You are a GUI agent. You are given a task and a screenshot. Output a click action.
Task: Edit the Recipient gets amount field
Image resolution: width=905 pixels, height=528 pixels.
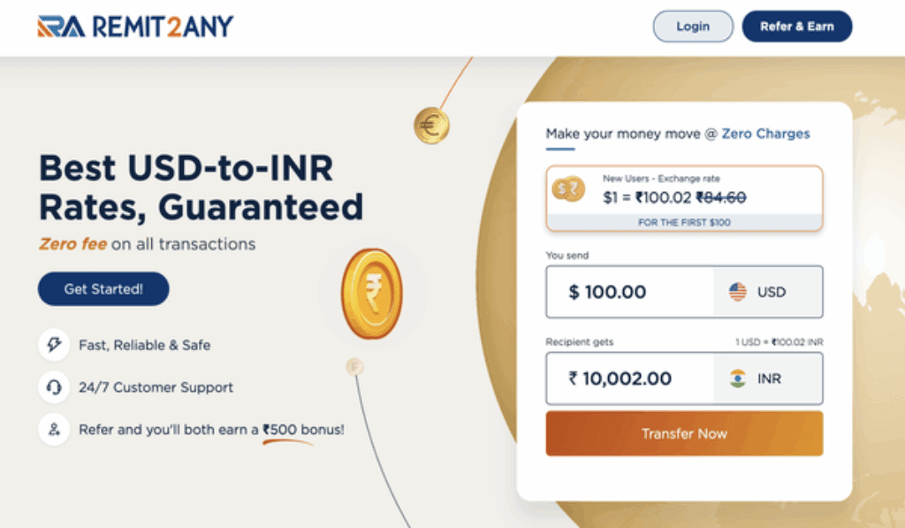629,379
